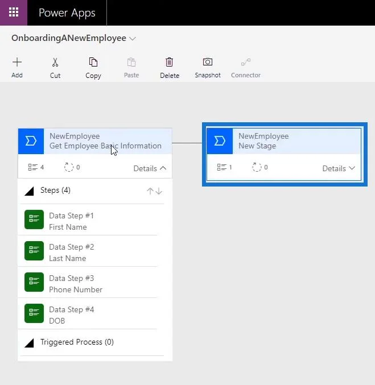
Task: Click the Delete trash icon
Action: pyautogui.click(x=170, y=62)
